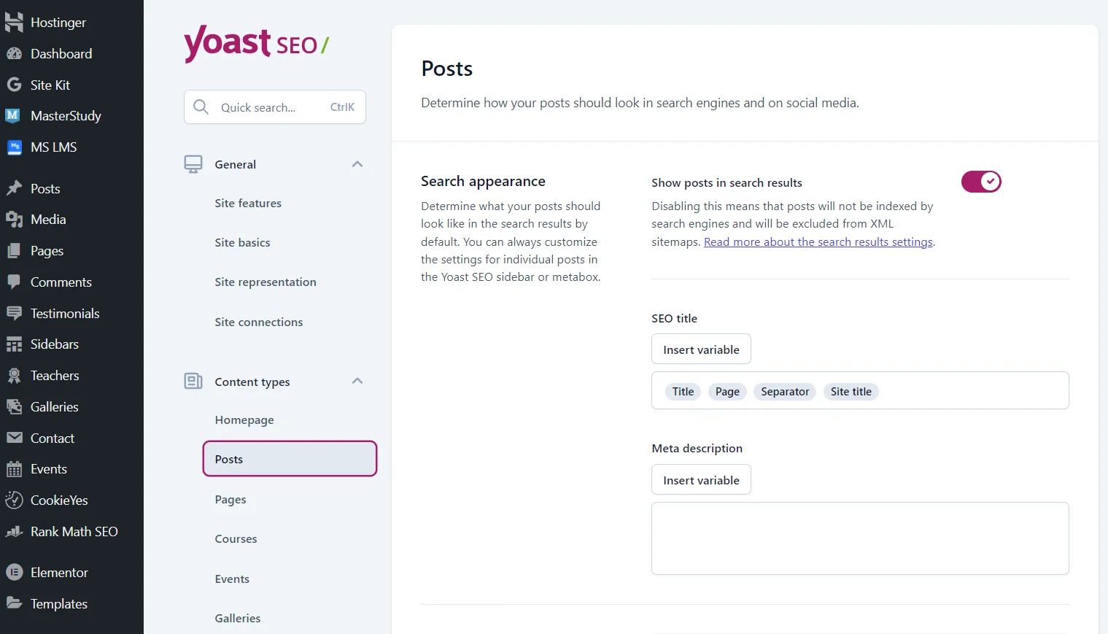The height and width of the screenshot is (634, 1108).
Task: Open Testimonials menu label
Action: click(65, 314)
